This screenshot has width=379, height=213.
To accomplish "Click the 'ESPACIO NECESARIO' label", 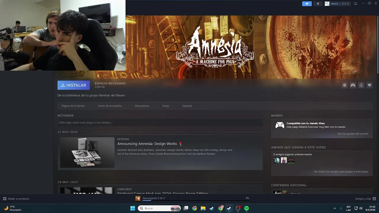I will 110,83.
